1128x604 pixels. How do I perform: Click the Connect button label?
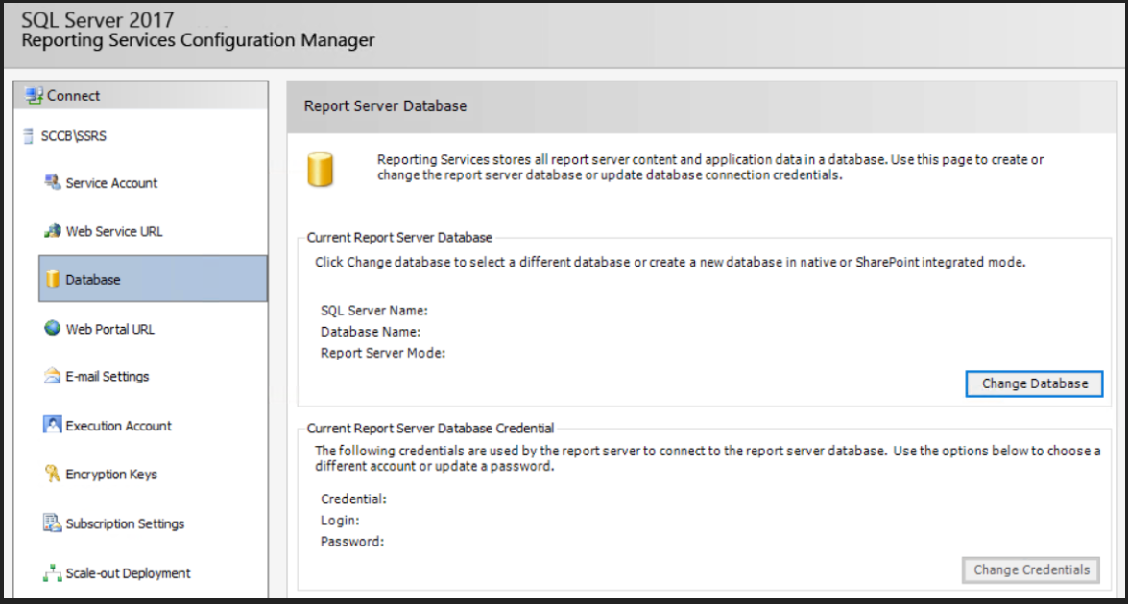pyautogui.click(x=74, y=96)
